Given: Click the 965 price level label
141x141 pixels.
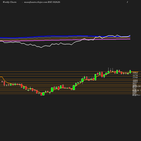Looking at the screenshot, I should click(135, 84).
